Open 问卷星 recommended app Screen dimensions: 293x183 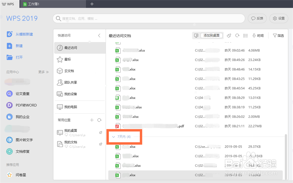(x=16, y=175)
